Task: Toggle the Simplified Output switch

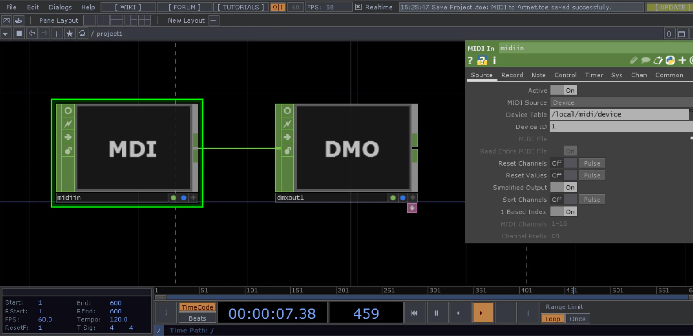Action: [564, 187]
